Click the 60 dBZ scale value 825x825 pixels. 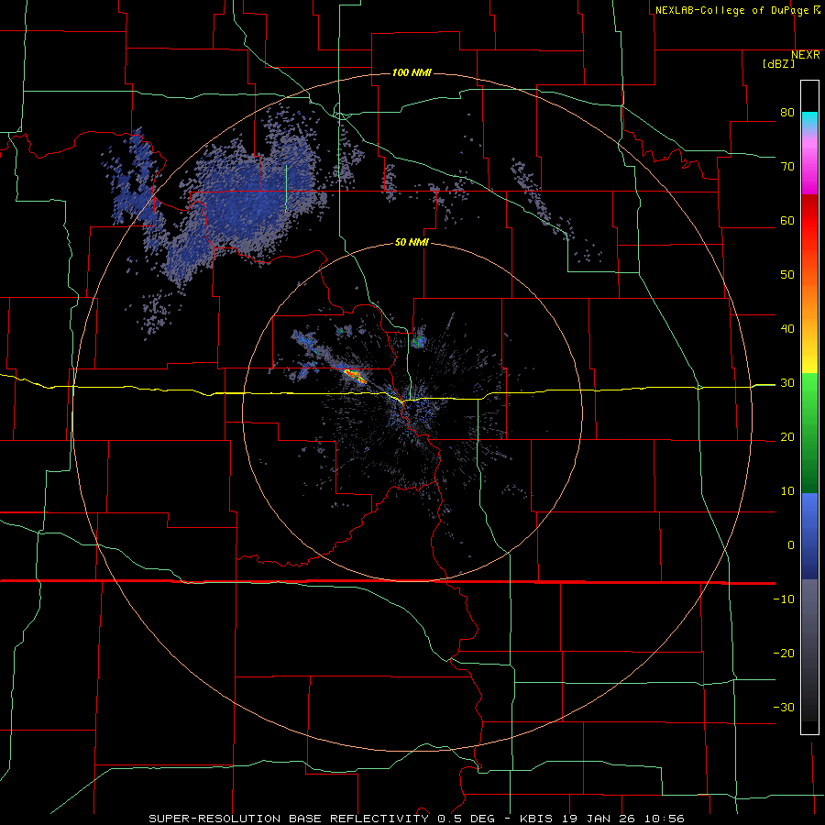tap(787, 220)
